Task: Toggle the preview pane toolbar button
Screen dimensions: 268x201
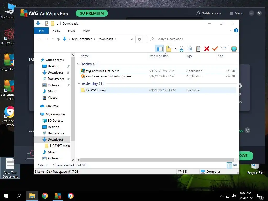Action: (x=159, y=49)
